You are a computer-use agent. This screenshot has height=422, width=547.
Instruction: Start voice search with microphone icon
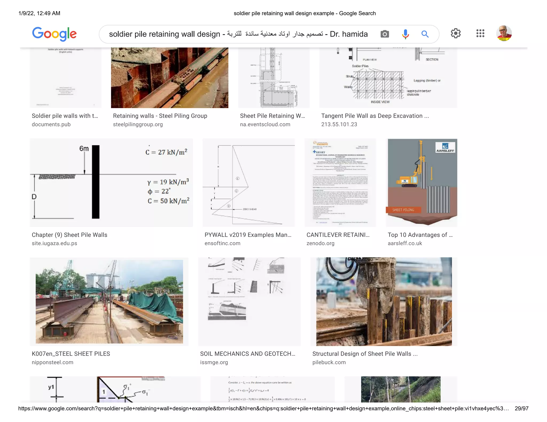[x=405, y=34]
